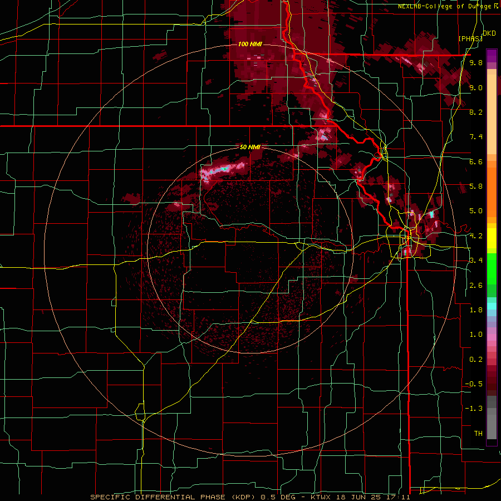Click the Specific Differential Phase title caption
The height and width of the screenshot is (501, 501).
250,497
